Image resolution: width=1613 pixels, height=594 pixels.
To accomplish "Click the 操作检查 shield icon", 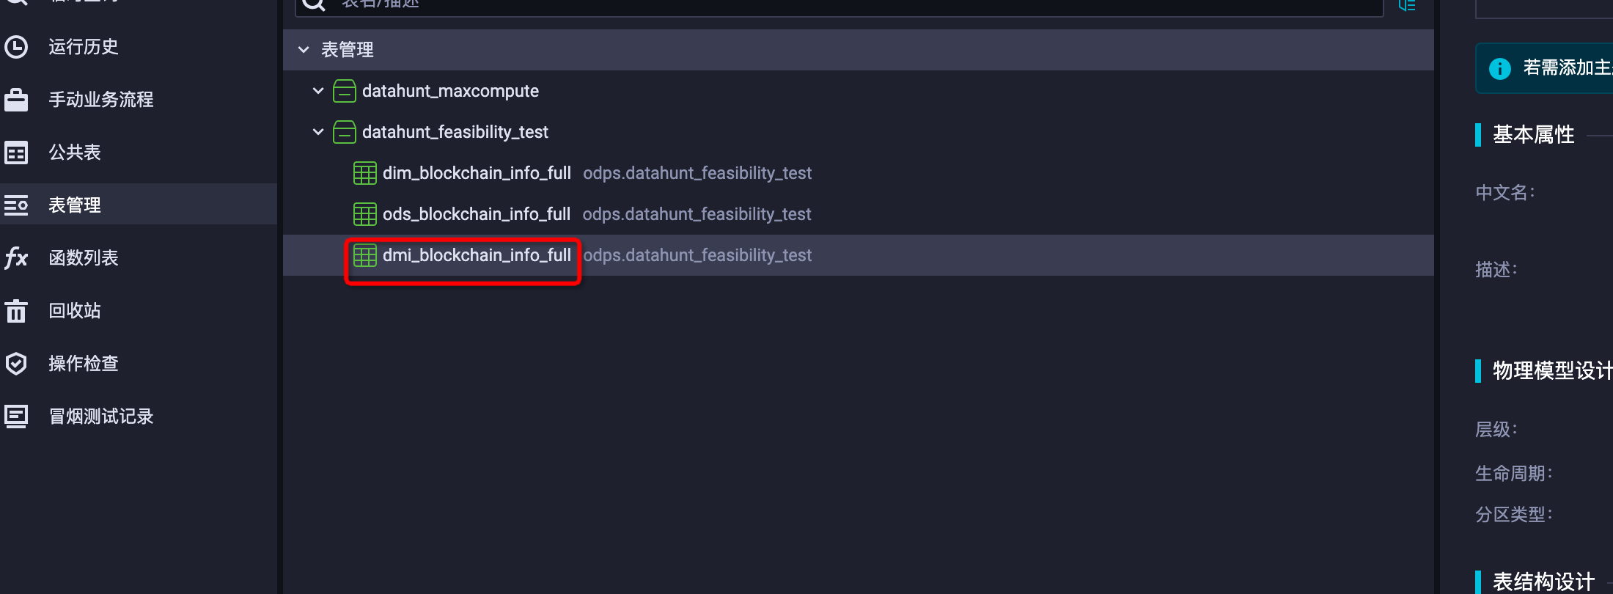I will click(x=16, y=364).
